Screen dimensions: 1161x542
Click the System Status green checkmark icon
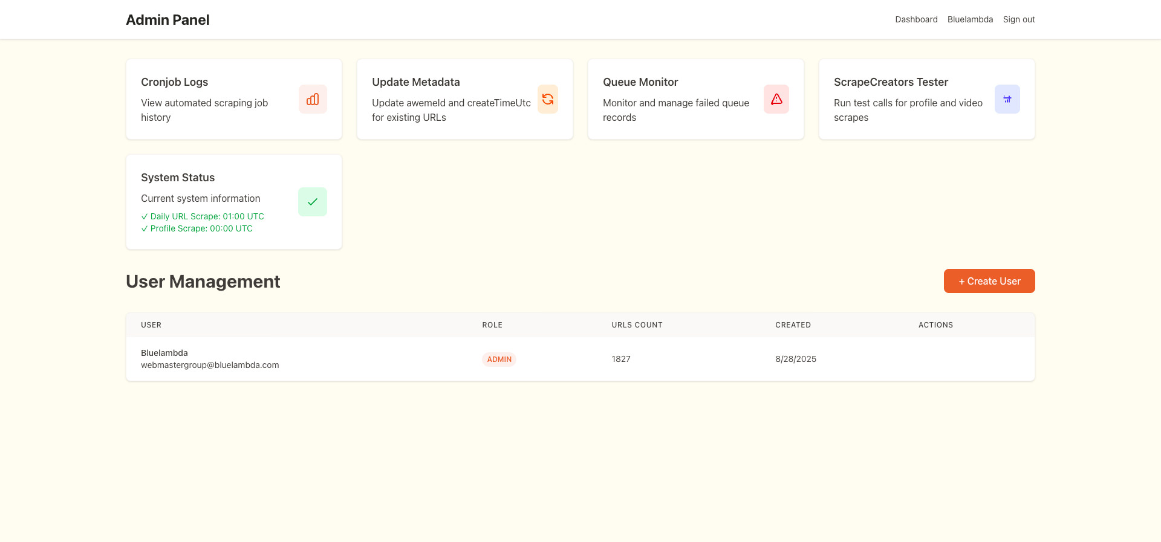(x=313, y=202)
